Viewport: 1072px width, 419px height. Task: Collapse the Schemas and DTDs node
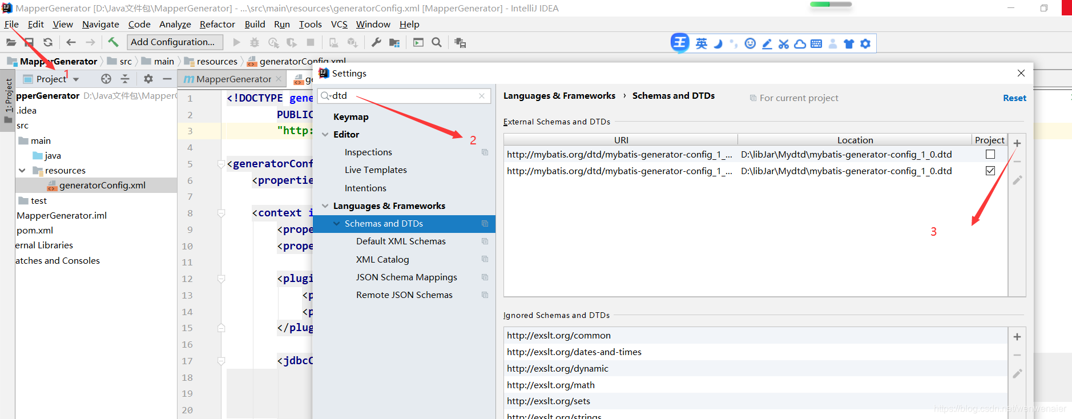[x=337, y=224]
